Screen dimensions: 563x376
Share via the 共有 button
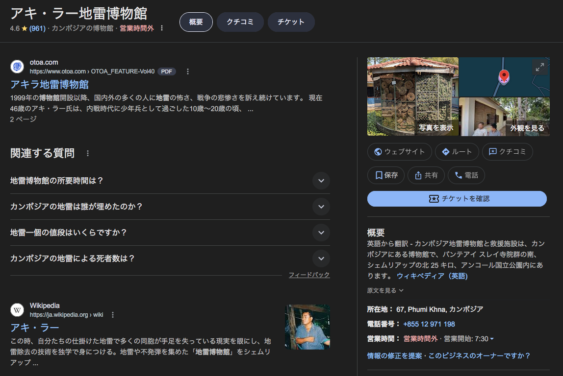point(426,175)
